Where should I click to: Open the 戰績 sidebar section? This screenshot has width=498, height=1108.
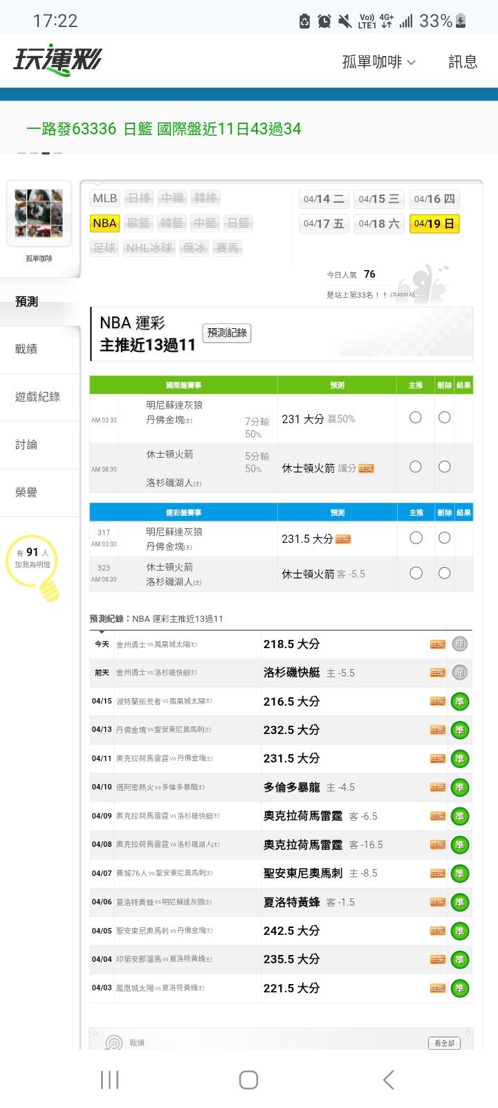coord(40,349)
